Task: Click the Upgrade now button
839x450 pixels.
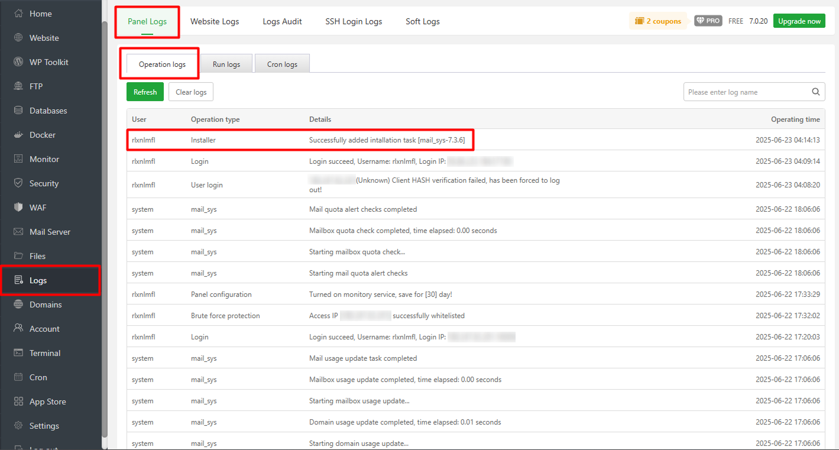Action: point(799,20)
